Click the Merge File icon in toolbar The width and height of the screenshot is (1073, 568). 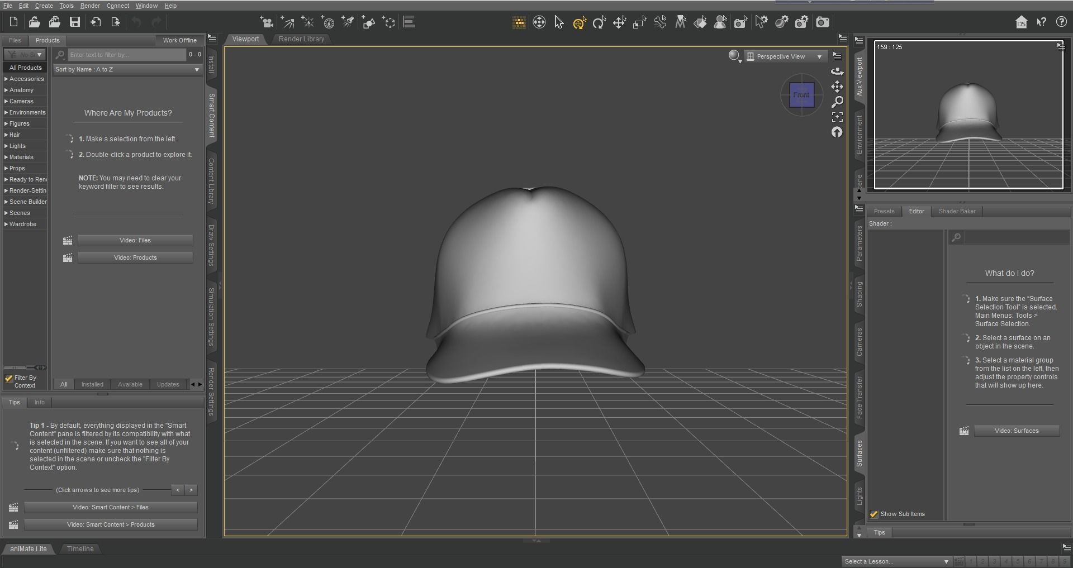point(54,22)
